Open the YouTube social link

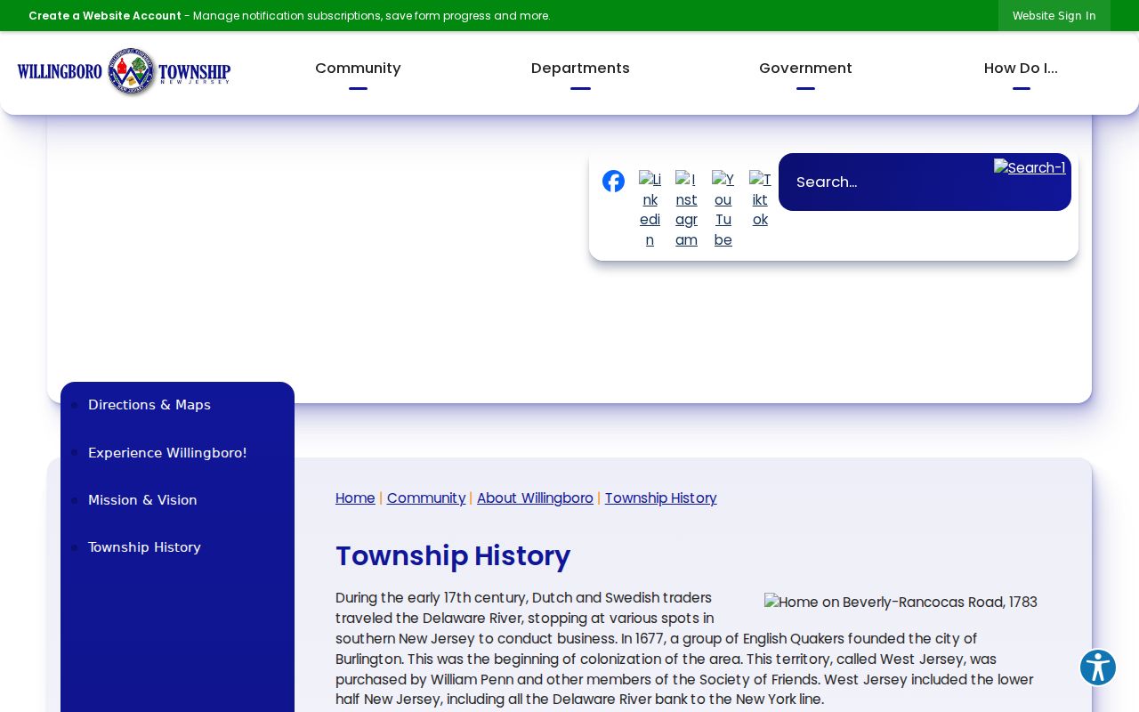723,210
